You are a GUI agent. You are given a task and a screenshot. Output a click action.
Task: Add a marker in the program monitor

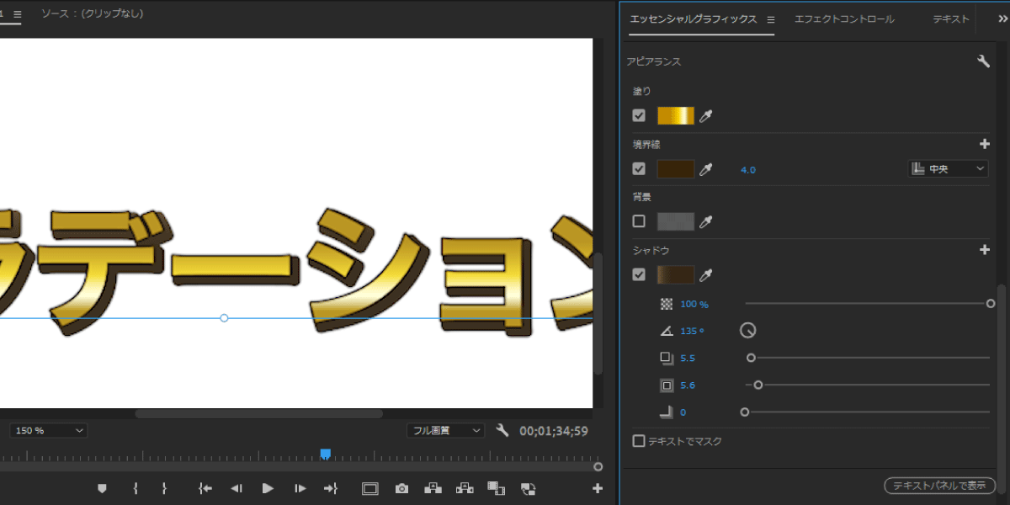(102, 487)
